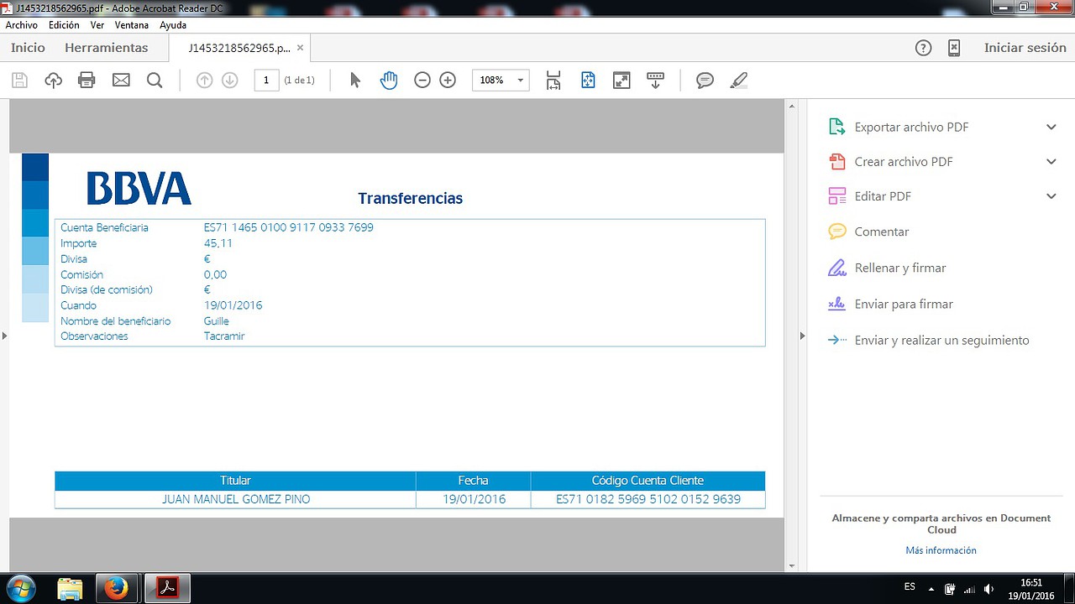1075x604 pixels.
Task: Go to previous page arrow
Action: [204, 81]
